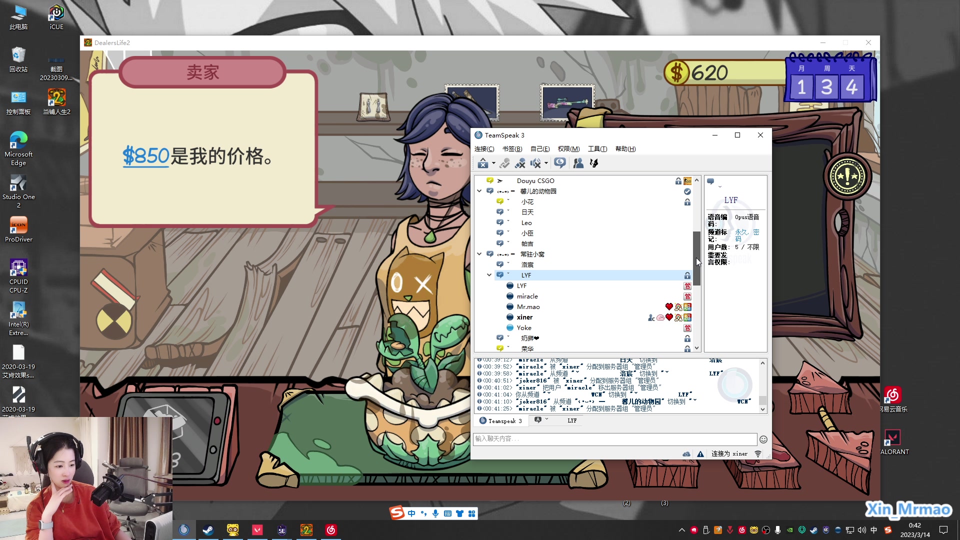Collapse the 馨儿的动物园 channel group
The image size is (960, 540).
click(x=479, y=191)
